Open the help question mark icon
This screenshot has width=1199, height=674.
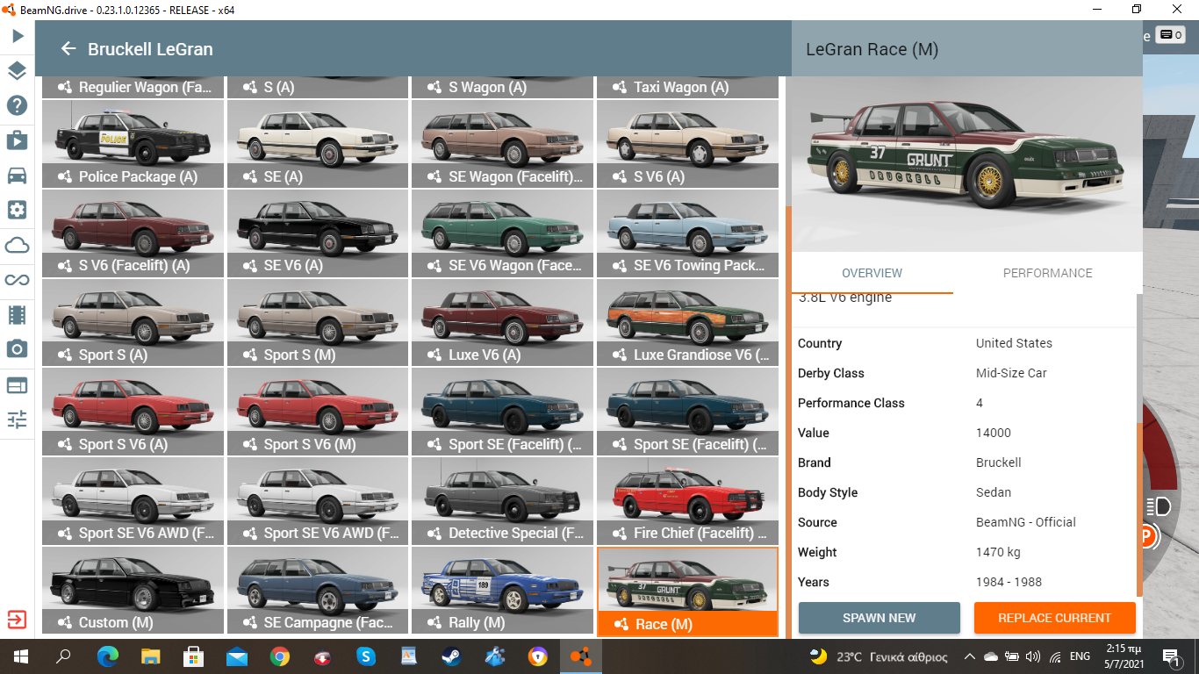tap(18, 105)
